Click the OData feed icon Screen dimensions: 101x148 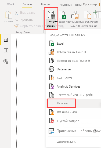52,112
